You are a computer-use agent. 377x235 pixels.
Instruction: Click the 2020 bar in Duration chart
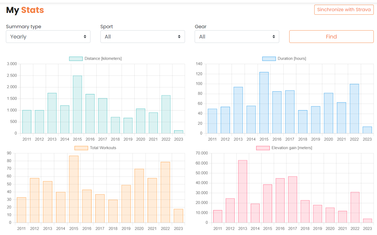328,113
